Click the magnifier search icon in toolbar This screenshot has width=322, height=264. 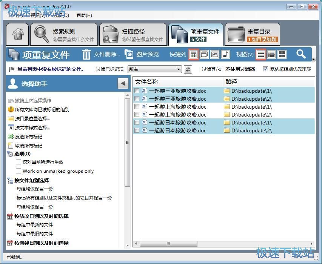[x=301, y=54]
